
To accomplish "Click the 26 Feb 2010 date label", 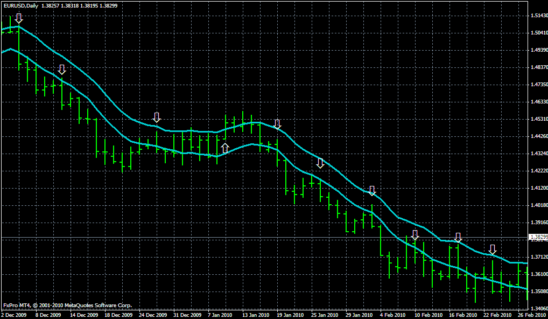I will 531,315.
